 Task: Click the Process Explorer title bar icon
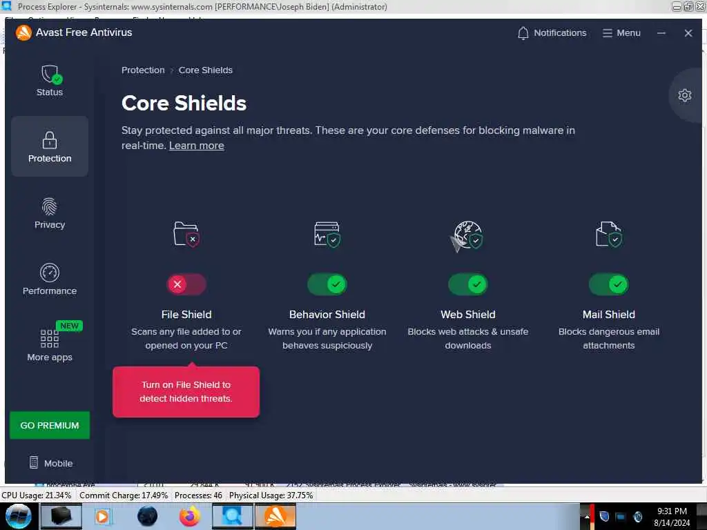click(6, 6)
